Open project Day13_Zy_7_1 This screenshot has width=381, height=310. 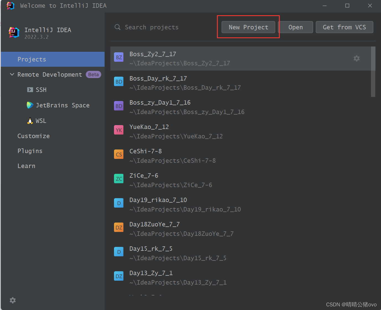241,278
